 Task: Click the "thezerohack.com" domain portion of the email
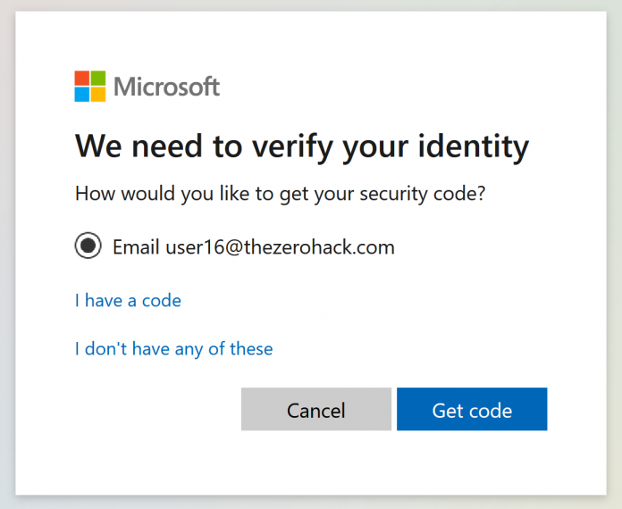319,247
